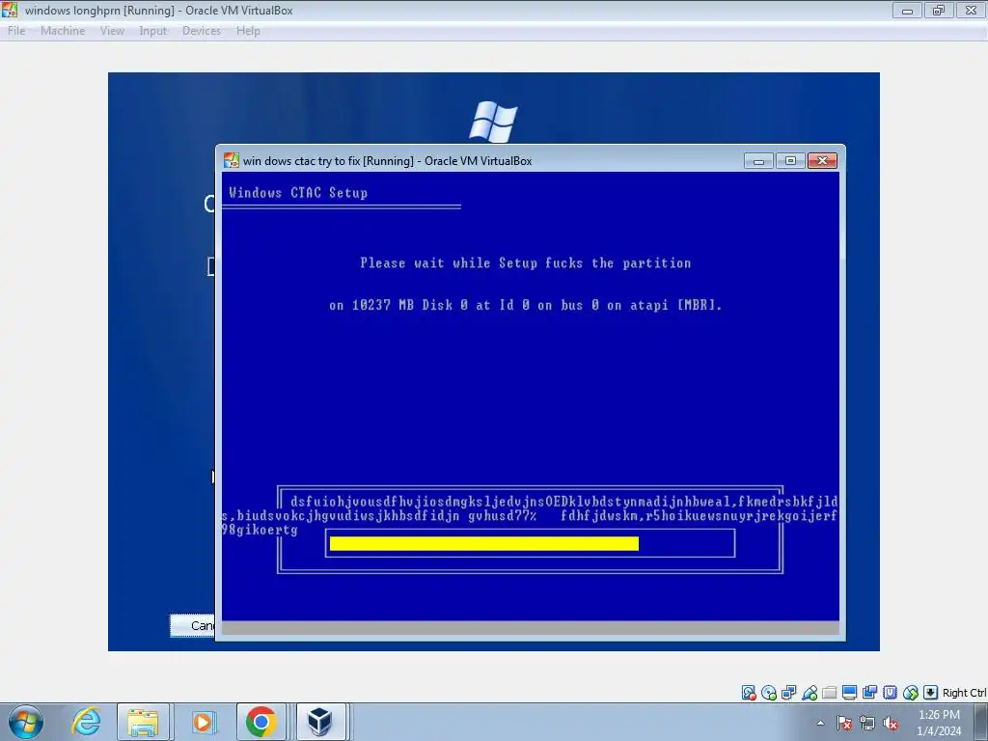The height and width of the screenshot is (741, 988).
Task: Open the View menu
Action: (x=112, y=30)
